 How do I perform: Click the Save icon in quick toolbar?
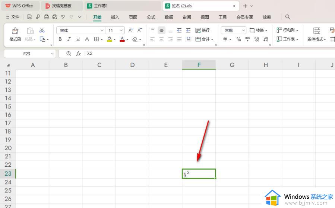pyautogui.click(x=30, y=17)
